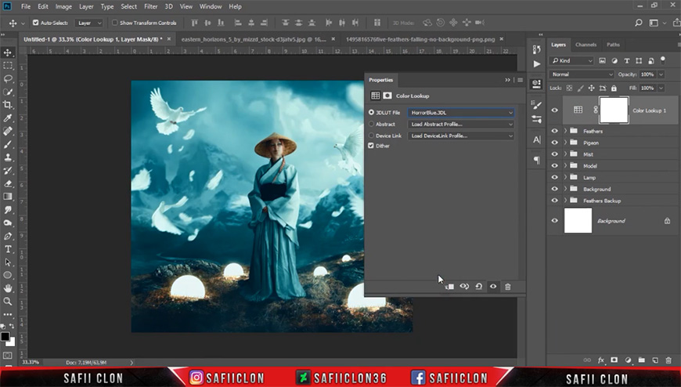Reset adjustment defaults in Properties panel
The image size is (681, 387).
click(x=478, y=287)
